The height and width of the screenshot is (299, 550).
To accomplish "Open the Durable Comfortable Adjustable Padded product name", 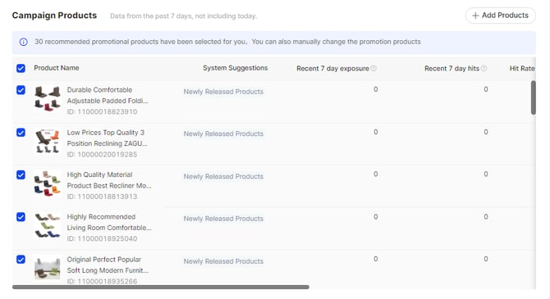I will tap(108, 95).
